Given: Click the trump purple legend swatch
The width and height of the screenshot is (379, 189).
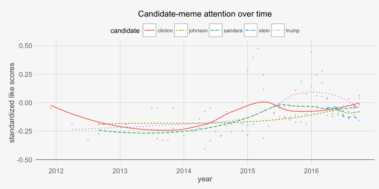Looking at the screenshot, I should pos(278,30).
